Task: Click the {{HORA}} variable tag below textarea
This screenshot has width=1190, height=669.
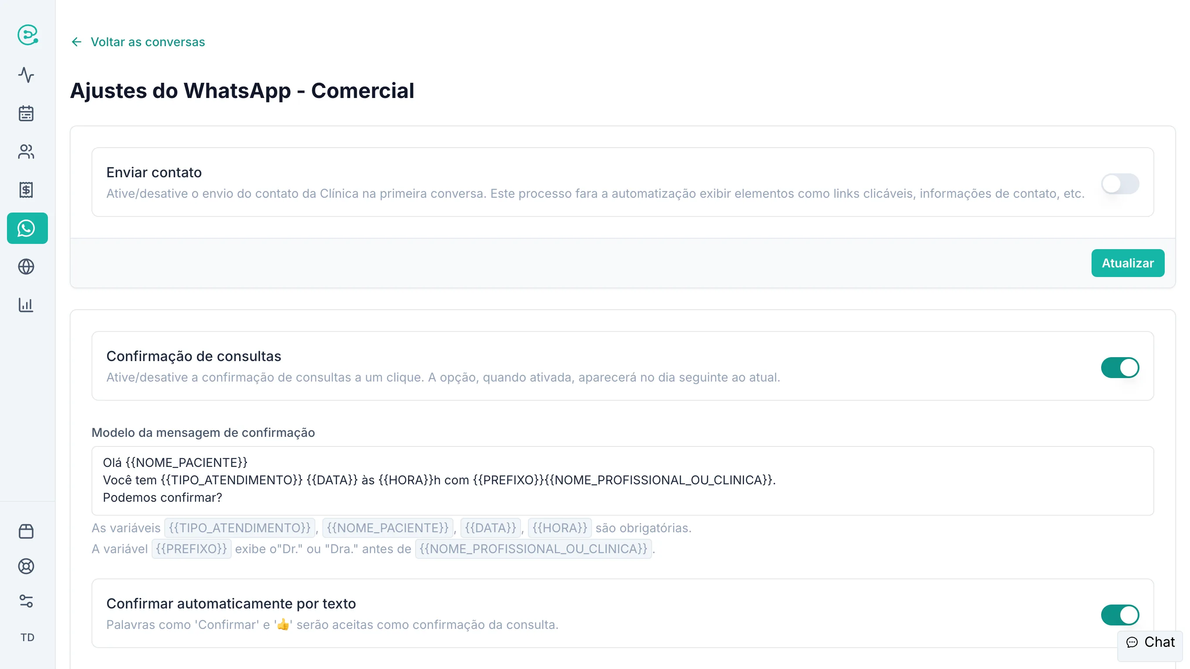Action: (559, 528)
